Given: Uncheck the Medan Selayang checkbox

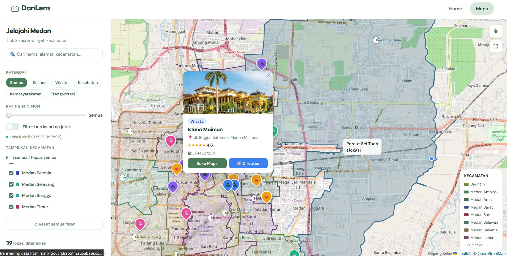Looking at the screenshot, I should pyautogui.click(x=11, y=184).
